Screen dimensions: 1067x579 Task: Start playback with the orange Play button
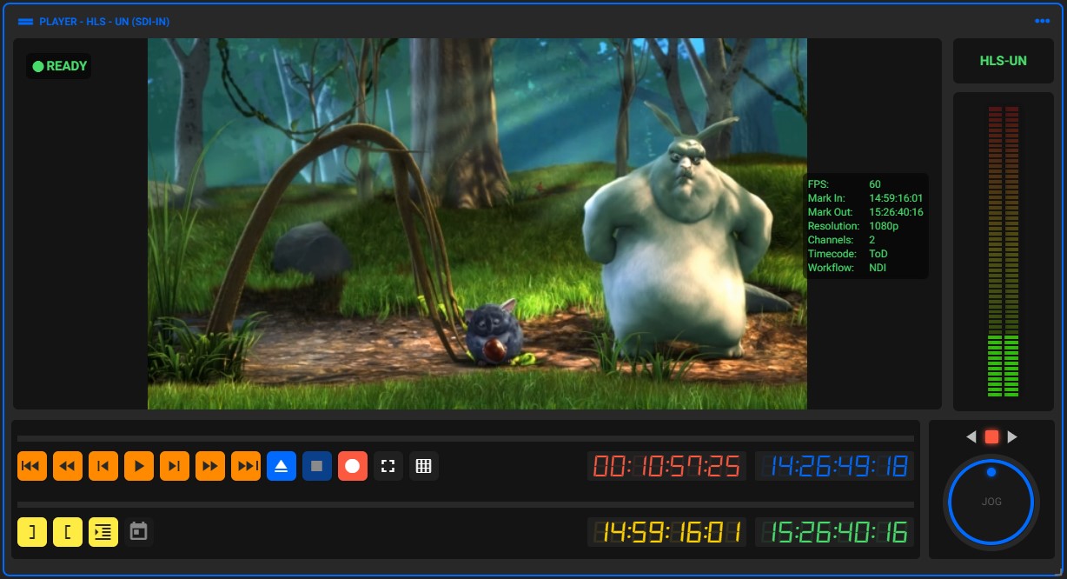point(139,466)
